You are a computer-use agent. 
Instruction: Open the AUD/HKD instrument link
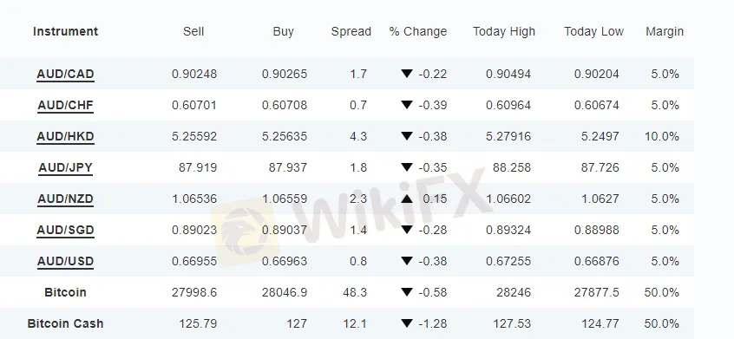click(x=66, y=136)
